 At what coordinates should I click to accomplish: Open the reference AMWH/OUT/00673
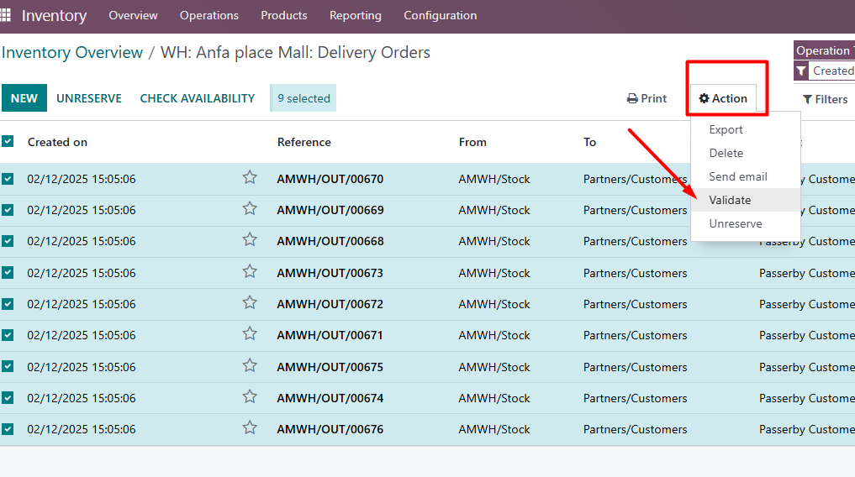tap(330, 273)
